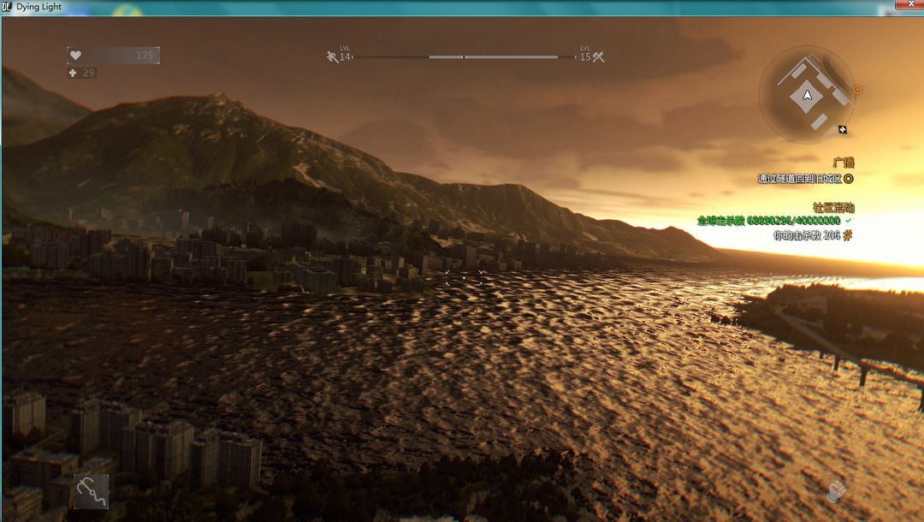This screenshot has width=924, height=522.
Task: Click the green global kills counter text
Action: coord(769,220)
